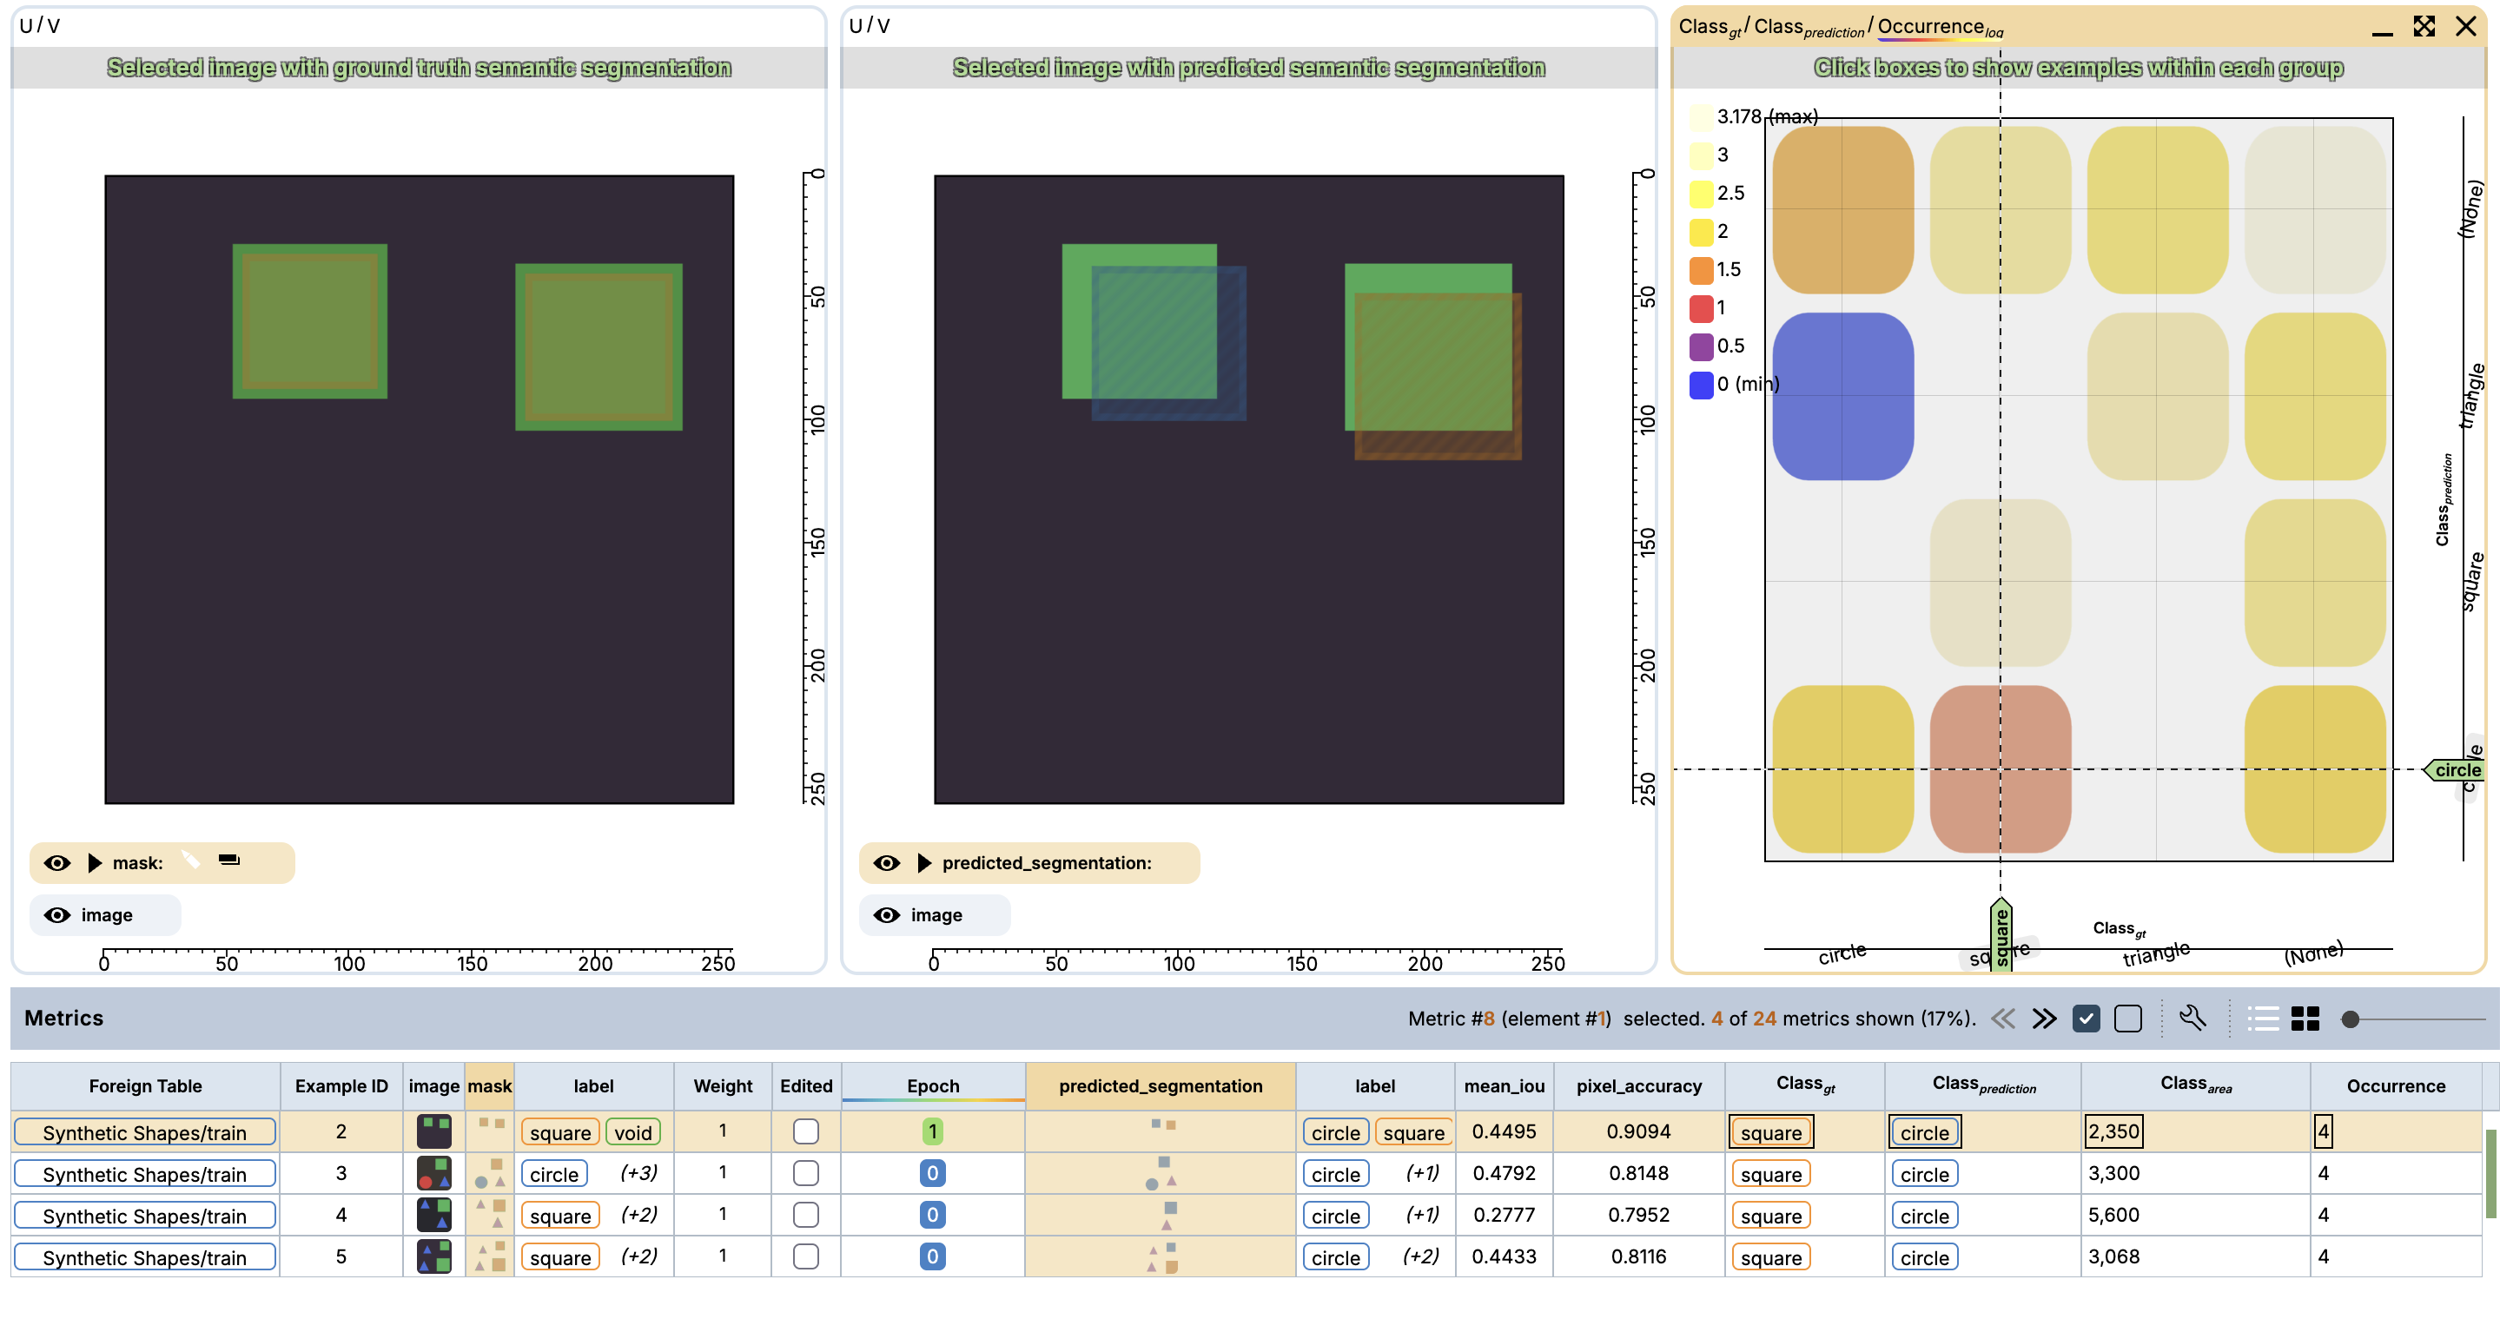Viewport: 2500px width, 1332px height.
Task: Go to the next metric with the double chevron right
Action: click(2044, 1019)
